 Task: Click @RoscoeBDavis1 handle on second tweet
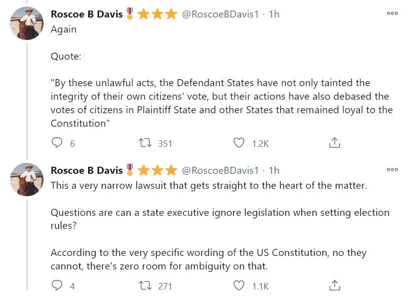click(x=220, y=170)
